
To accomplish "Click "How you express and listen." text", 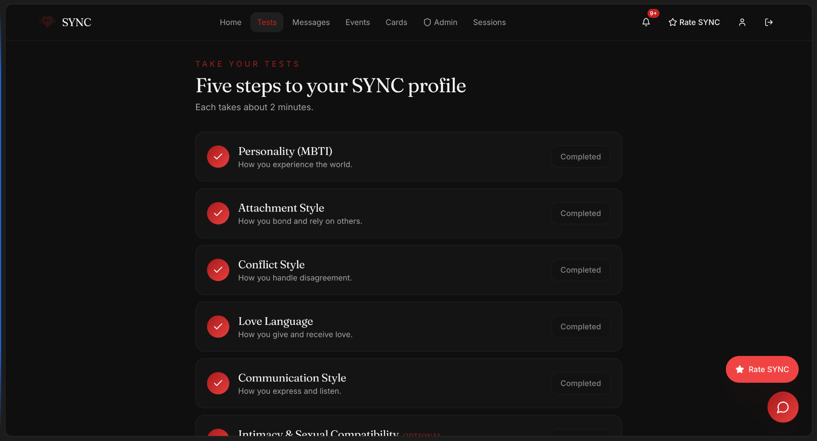I will click(290, 391).
